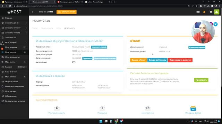This screenshot has width=222, height=124.
Task: Click the browser address bar
Action: [99, 6]
